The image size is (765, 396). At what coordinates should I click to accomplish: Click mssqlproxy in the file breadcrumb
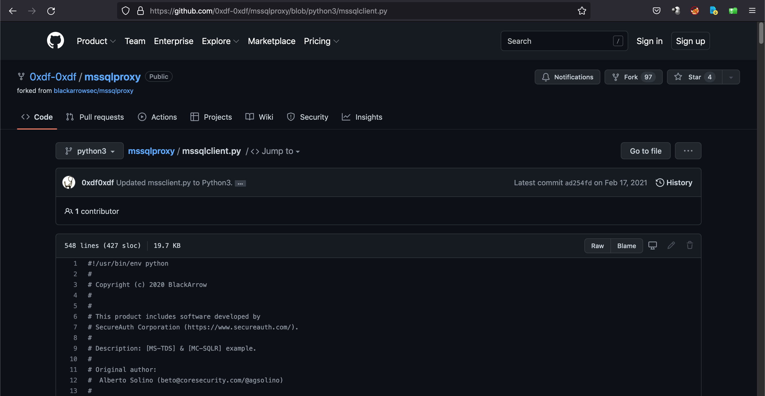click(x=151, y=151)
